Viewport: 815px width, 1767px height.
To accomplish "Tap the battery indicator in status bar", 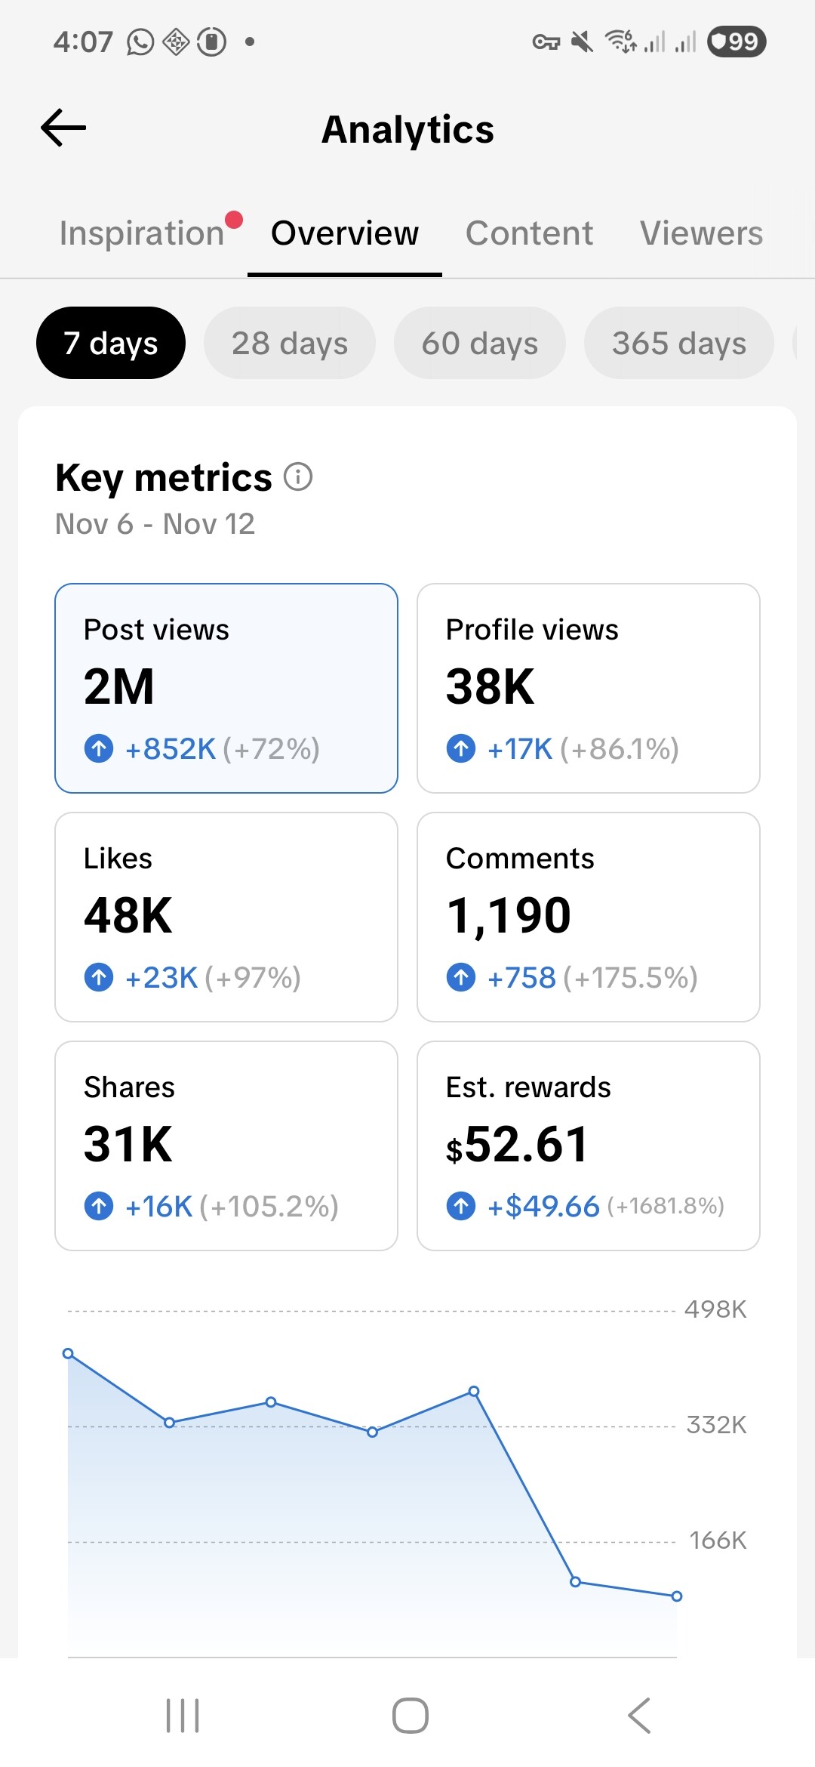I will click(736, 42).
